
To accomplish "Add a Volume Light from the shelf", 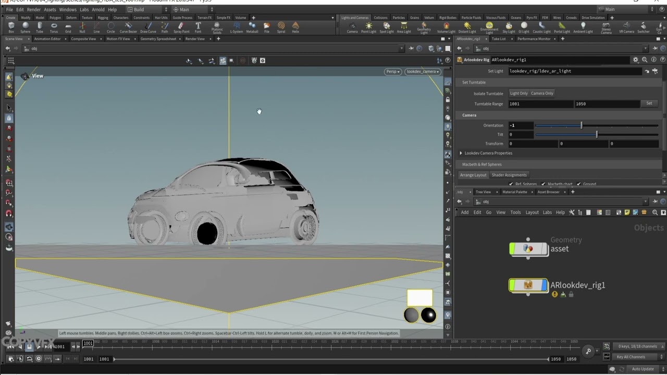I will [446, 28].
